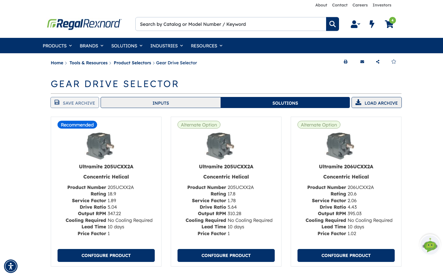Screen dimensions: 443x277
Task: Click the middle Alternate Option gearbox image
Action: (220, 146)
